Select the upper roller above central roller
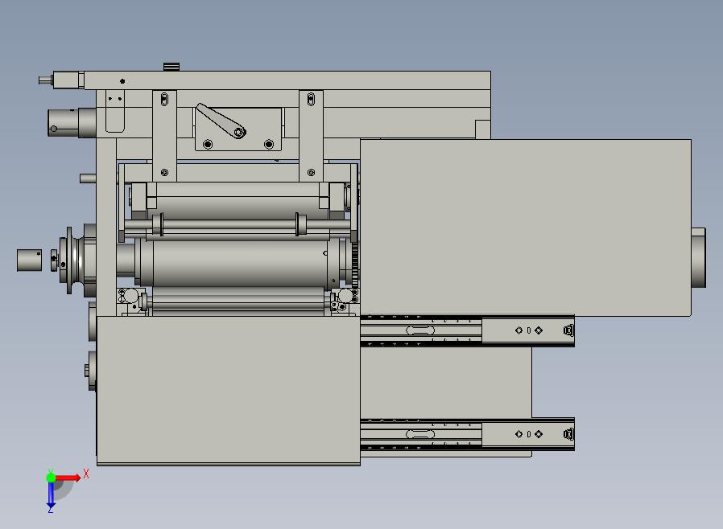723x529 pixels. [238, 200]
